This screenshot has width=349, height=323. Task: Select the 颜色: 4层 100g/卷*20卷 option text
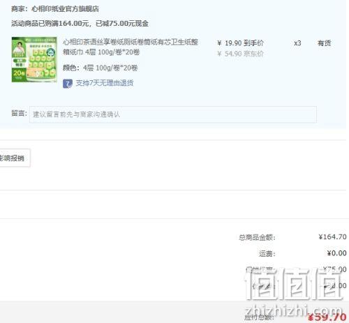click(x=101, y=68)
